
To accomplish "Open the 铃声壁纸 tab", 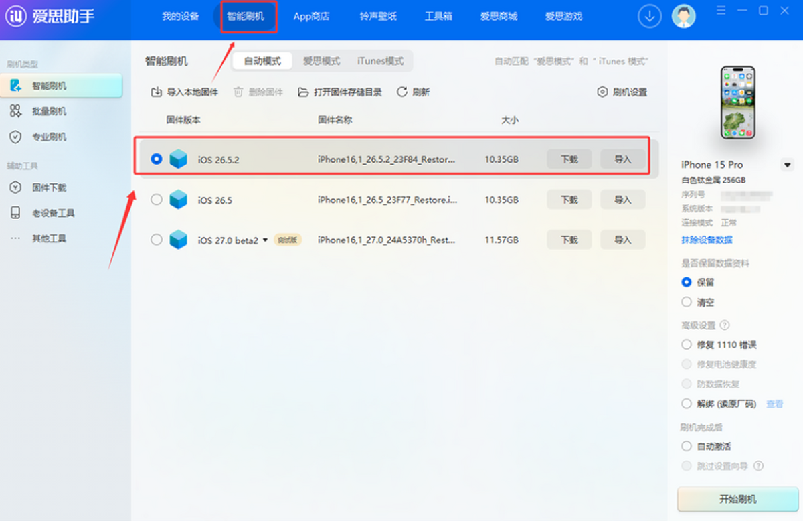I will point(378,17).
